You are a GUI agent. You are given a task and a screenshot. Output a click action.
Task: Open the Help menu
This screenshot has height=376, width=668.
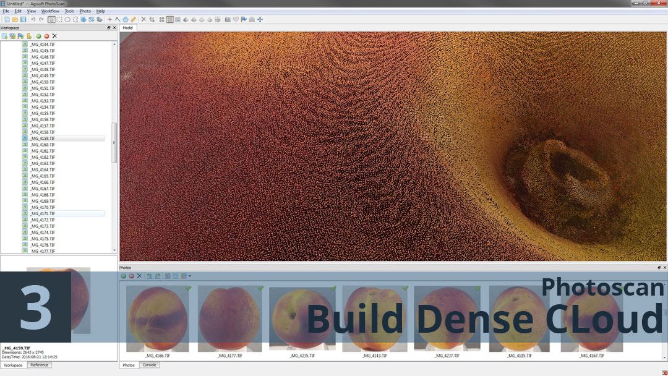tap(101, 11)
